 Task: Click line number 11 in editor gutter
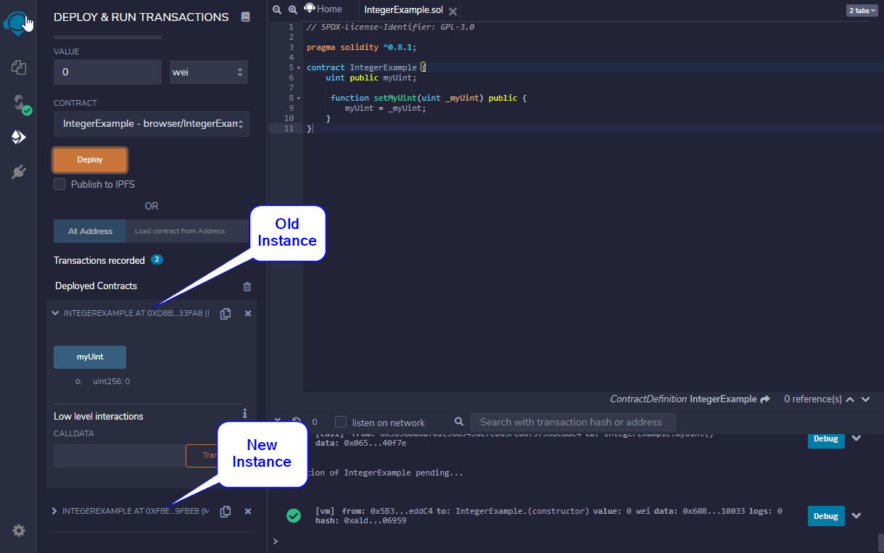tap(289, 128)
